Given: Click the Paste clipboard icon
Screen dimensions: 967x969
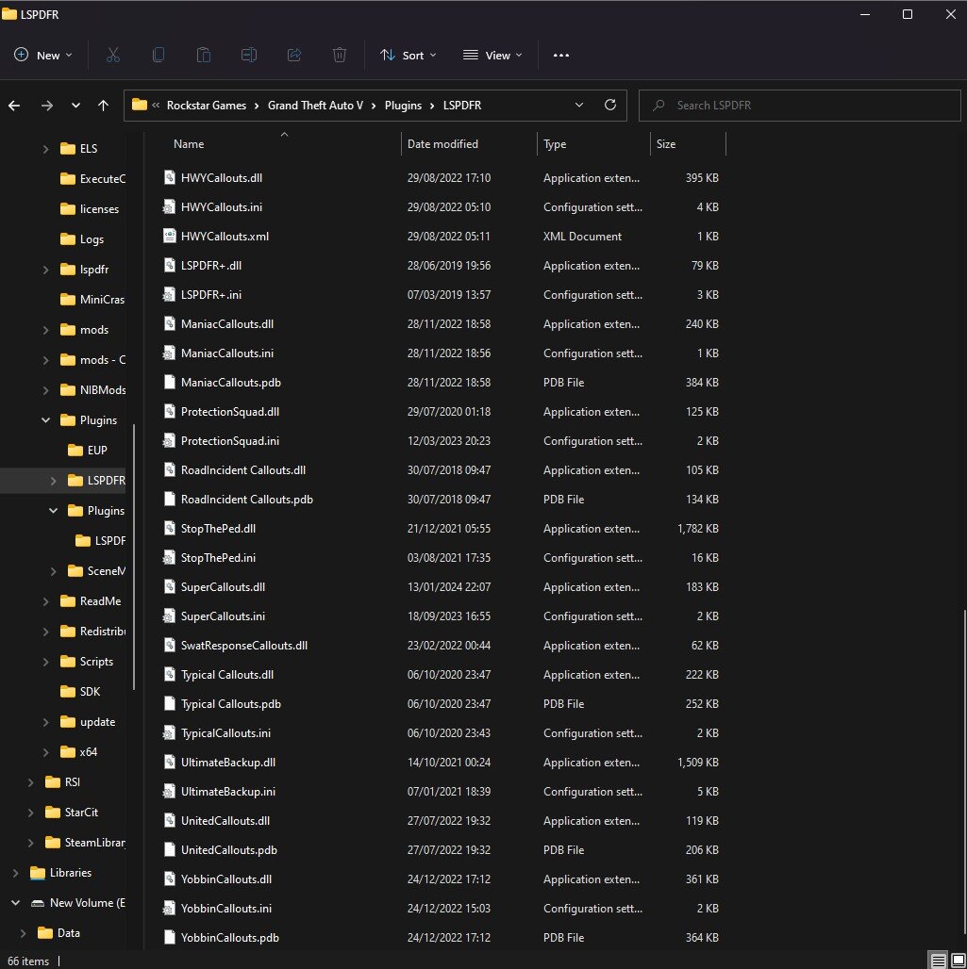Looking at the screenshot, I should click(204, 56).
